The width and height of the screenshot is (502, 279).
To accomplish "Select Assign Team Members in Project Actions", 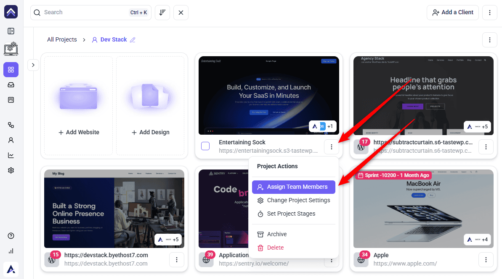I will click(294, 187).
